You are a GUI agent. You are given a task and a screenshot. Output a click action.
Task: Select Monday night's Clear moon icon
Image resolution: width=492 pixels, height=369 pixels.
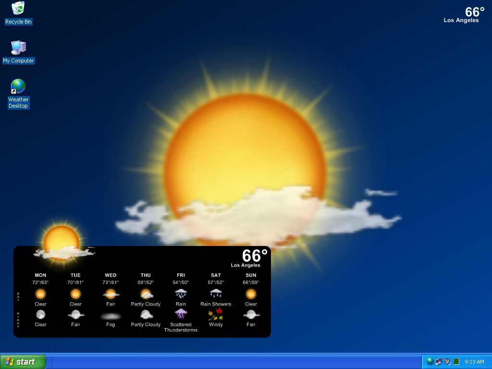click(x=41, y=314)
